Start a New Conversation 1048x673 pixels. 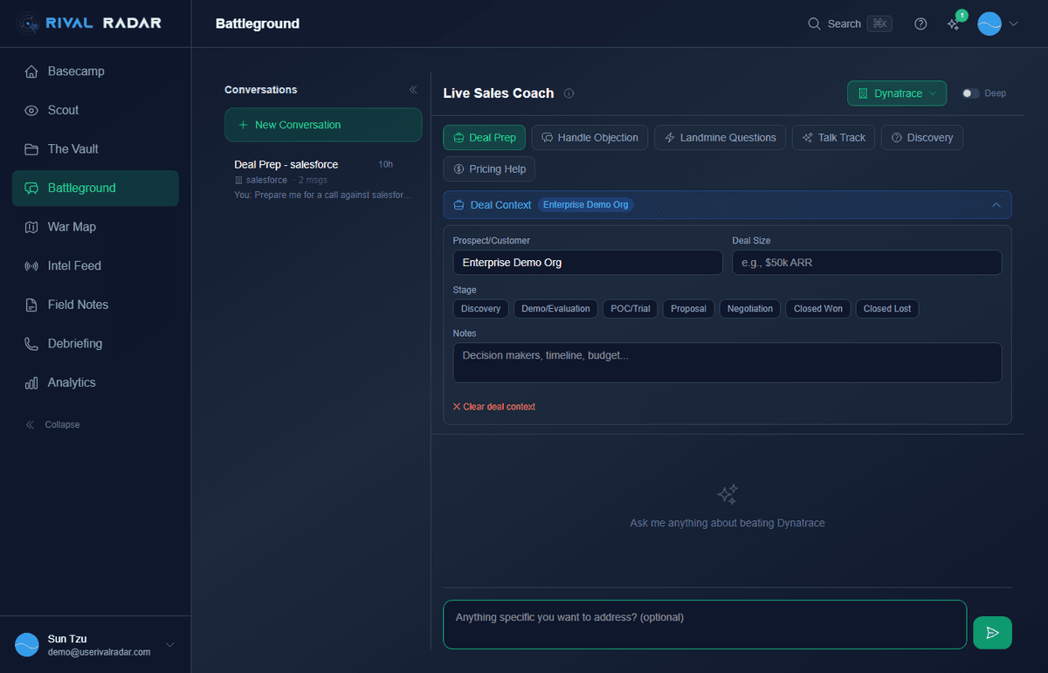323,125
